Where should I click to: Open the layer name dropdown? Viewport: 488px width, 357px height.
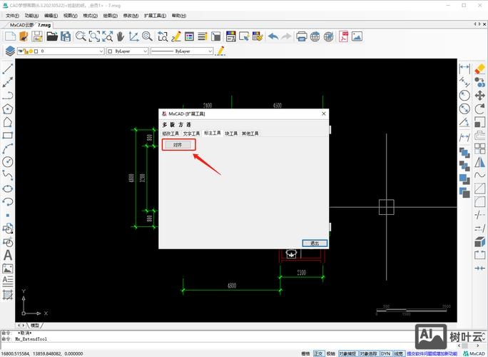71,51
